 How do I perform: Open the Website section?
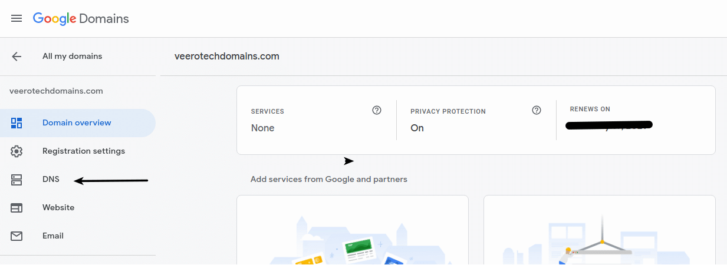(58, 208)
